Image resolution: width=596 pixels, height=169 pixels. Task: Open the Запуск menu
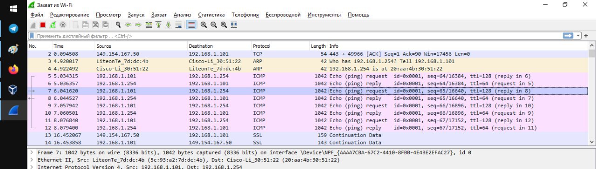pyautogui.click(x=136, y=15)
